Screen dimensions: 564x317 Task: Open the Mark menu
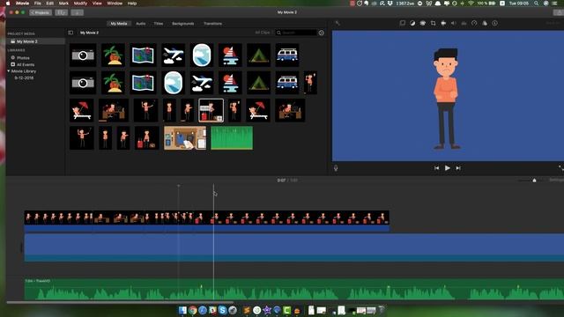point(63,4)
